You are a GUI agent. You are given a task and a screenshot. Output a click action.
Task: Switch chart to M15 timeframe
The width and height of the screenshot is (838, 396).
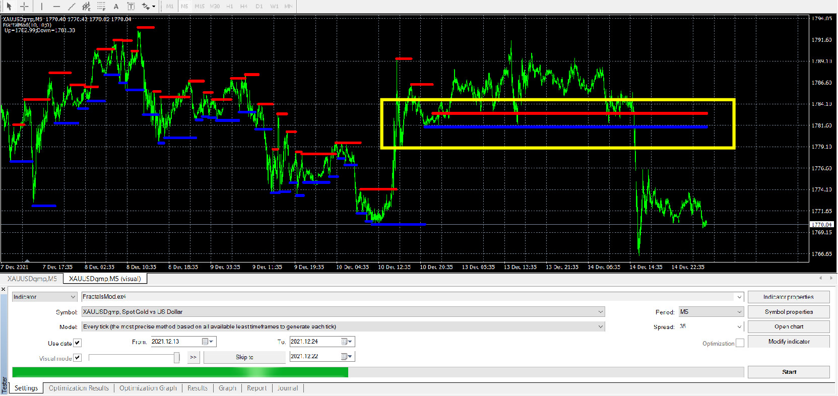(200, 7)
